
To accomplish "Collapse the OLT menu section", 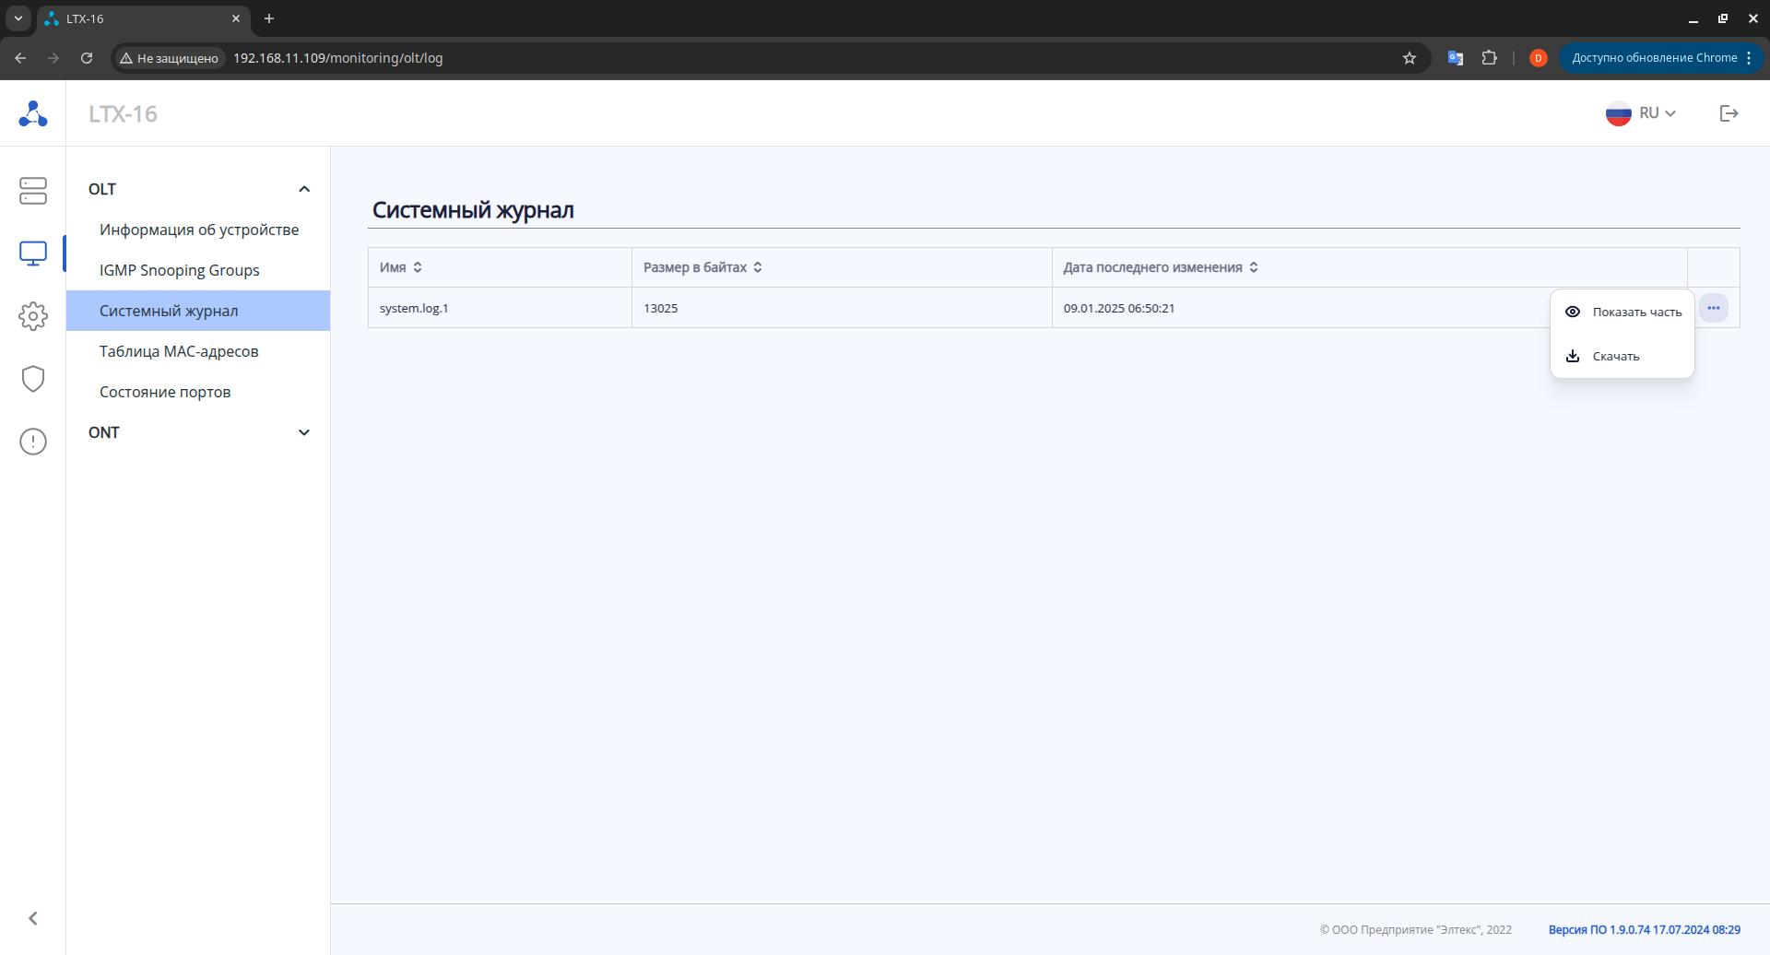I will (303, 189).
